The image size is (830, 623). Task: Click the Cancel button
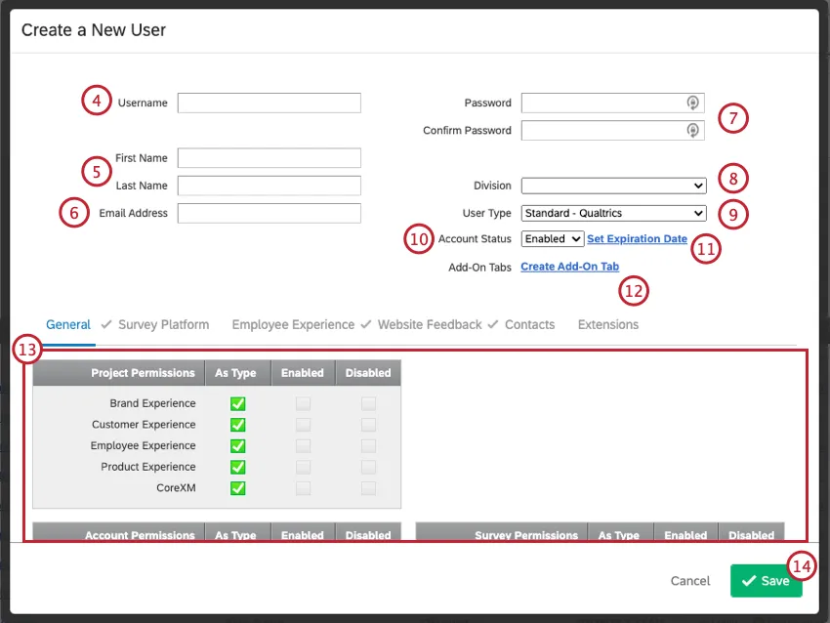click(689, 581)
